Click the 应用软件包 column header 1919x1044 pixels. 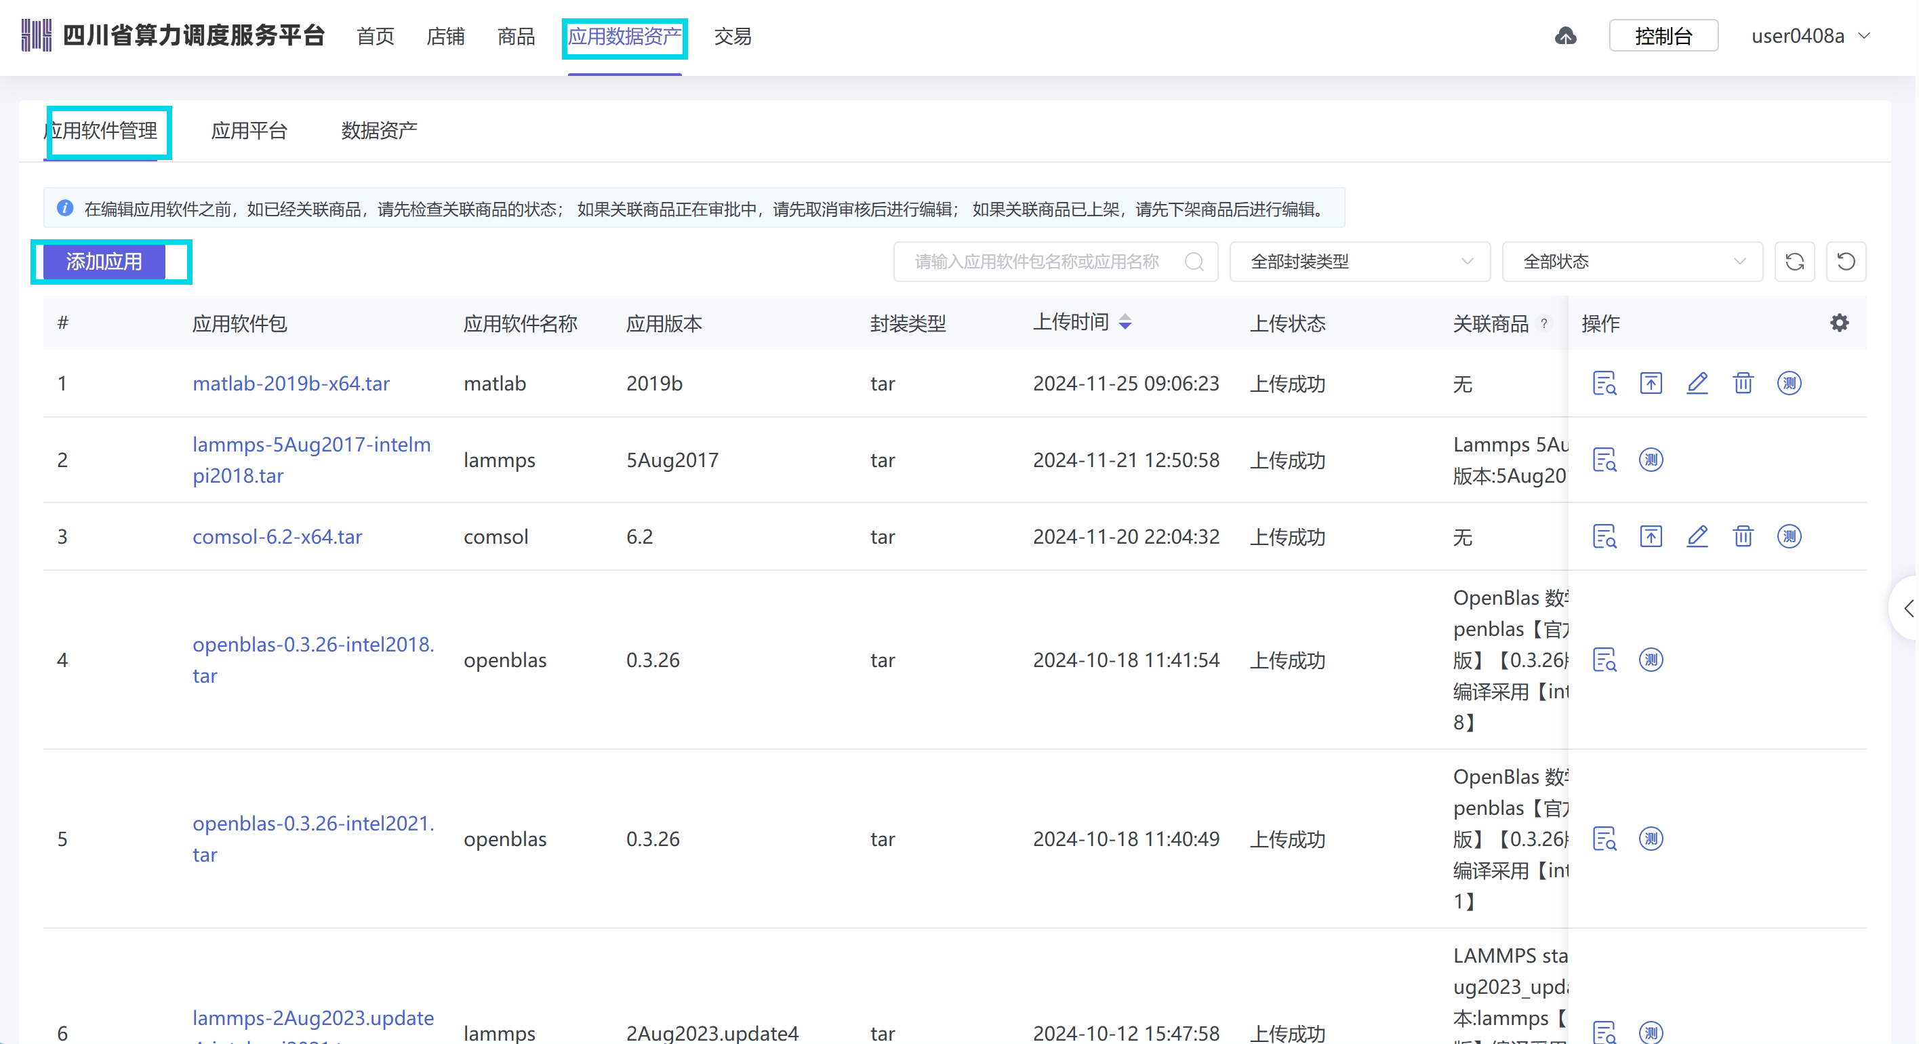coord(239,323)
